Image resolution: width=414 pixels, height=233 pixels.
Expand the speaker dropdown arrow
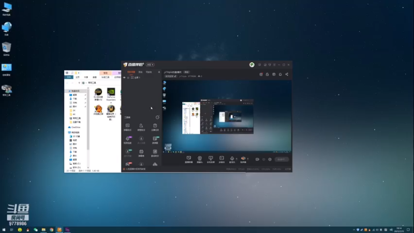click(248, 159)
